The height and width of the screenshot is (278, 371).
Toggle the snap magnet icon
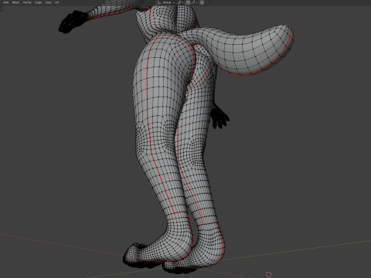(x=188, y=2)
